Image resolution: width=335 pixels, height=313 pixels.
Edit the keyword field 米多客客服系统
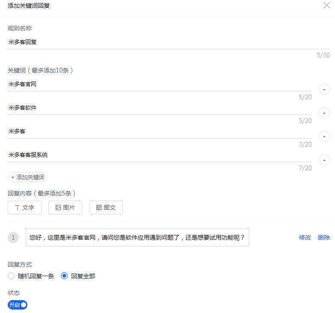pos(160,155)
